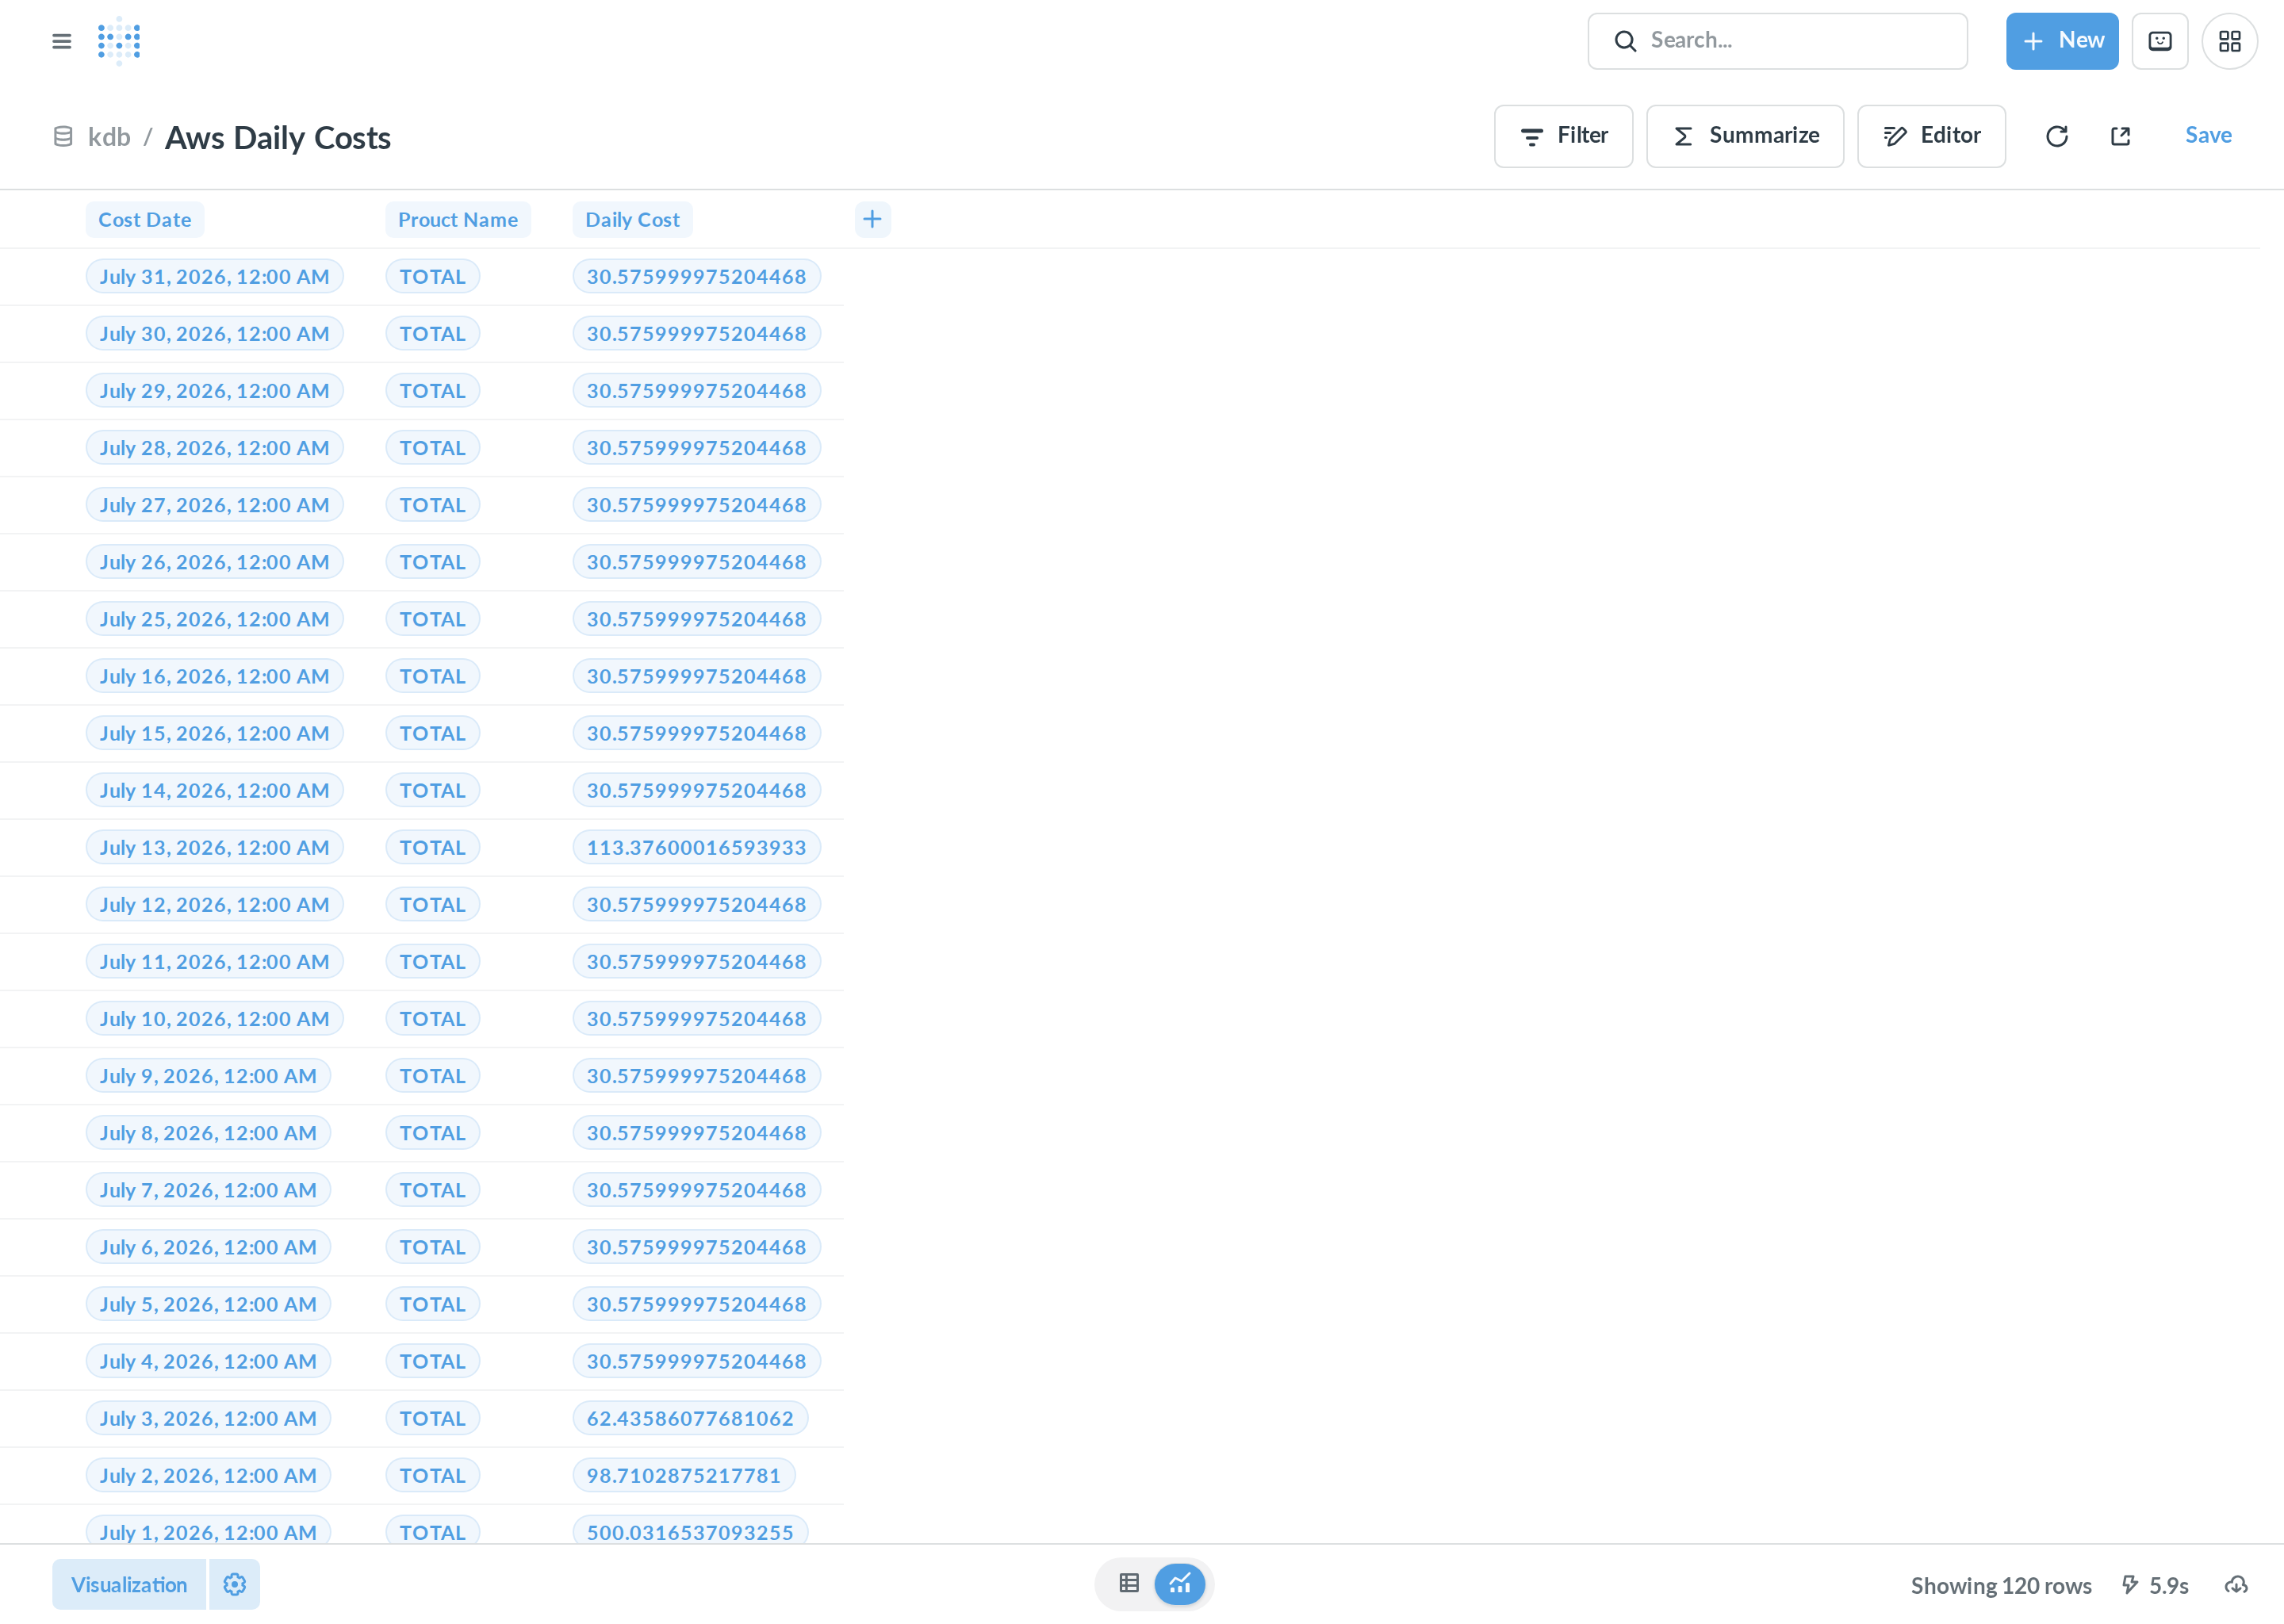Click the 113.37600016593933 cost value

coord(696,847)
